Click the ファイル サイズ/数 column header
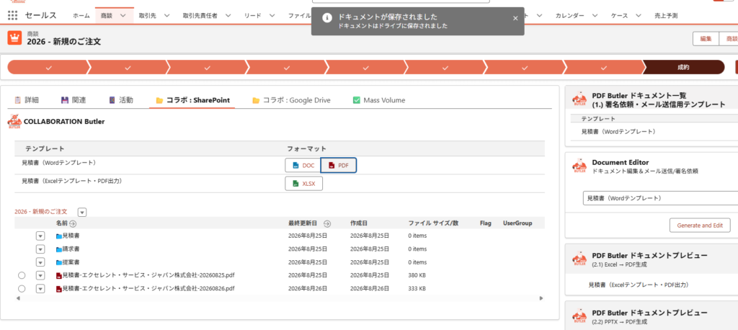This screenshot has height=330, width=738. 433,223
